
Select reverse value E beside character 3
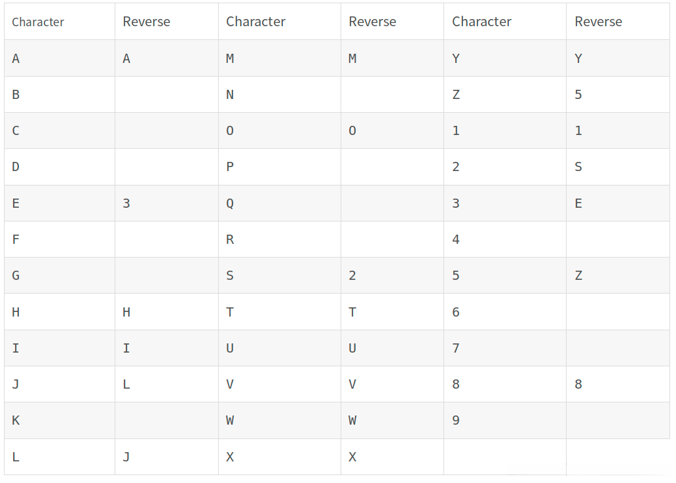pos(578,203)
